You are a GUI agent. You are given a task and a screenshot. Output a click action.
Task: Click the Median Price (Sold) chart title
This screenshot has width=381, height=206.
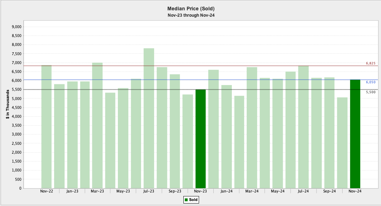click(x=191, y=9)
